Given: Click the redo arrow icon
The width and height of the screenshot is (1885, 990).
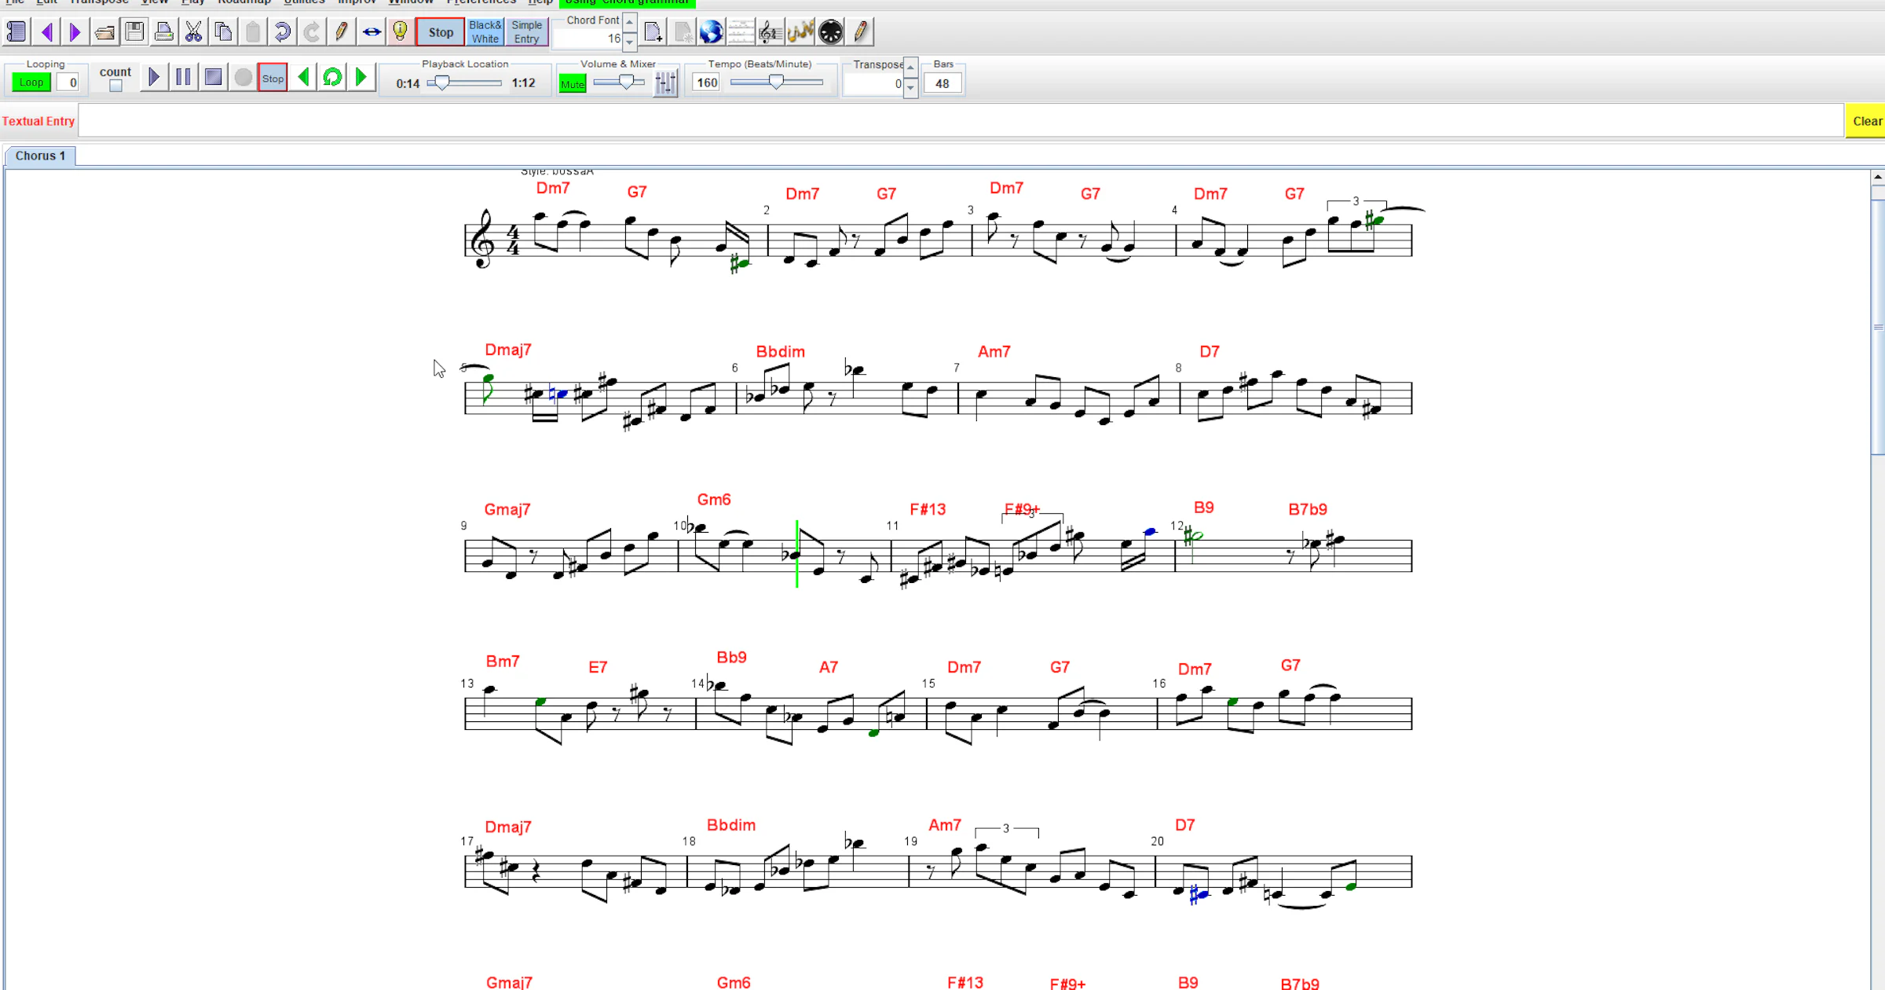Looking at the screenshot, I should click(311, 32).
